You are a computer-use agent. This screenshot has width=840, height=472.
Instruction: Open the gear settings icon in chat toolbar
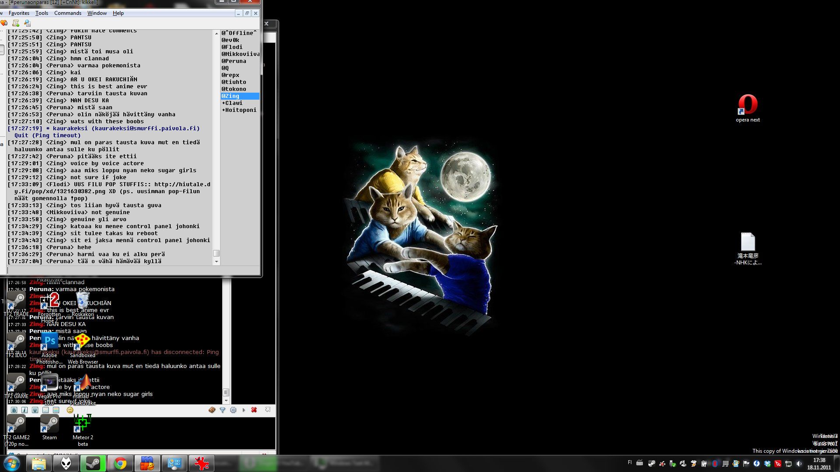pyautogui.click(x=233, y=410)
